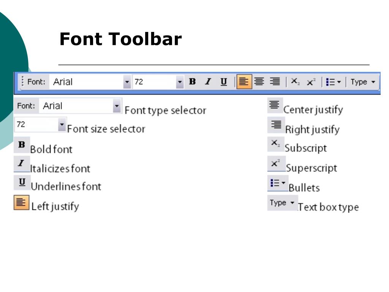
Task: Click the icon beside 'Right justify'
Action: coord(276,125)
